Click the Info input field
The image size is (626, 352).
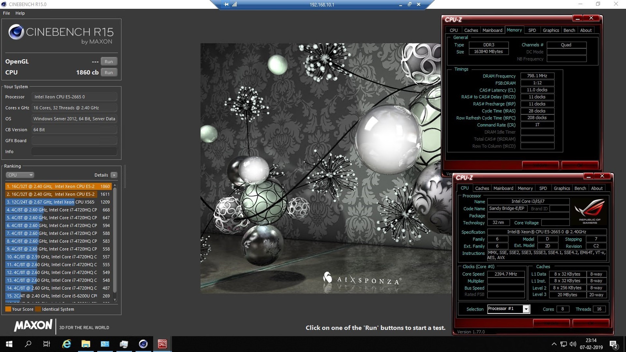74,152
